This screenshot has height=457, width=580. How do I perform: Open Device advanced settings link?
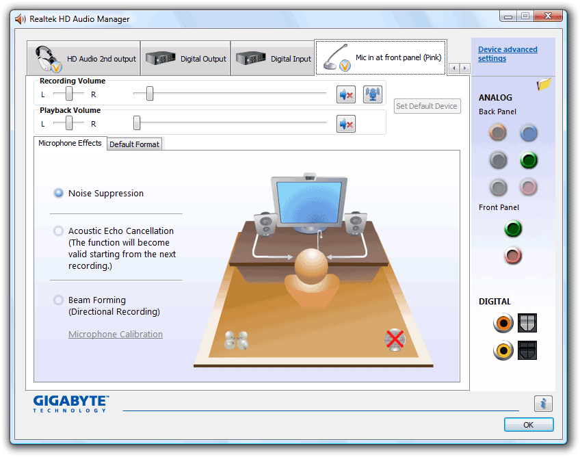pos(507,53)
